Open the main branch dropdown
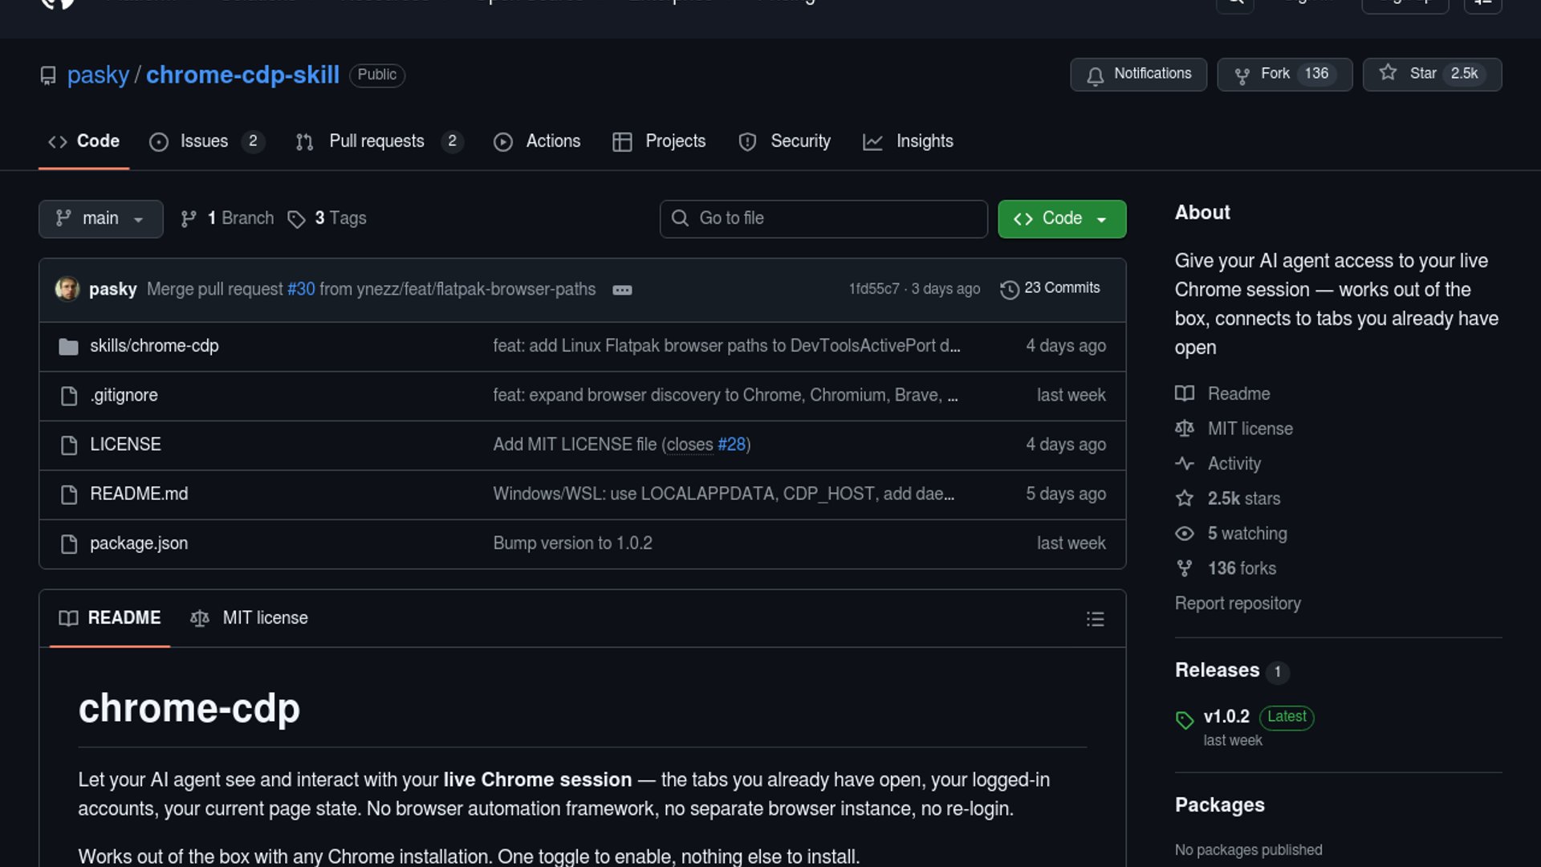1541x867 pixels. 100,218
